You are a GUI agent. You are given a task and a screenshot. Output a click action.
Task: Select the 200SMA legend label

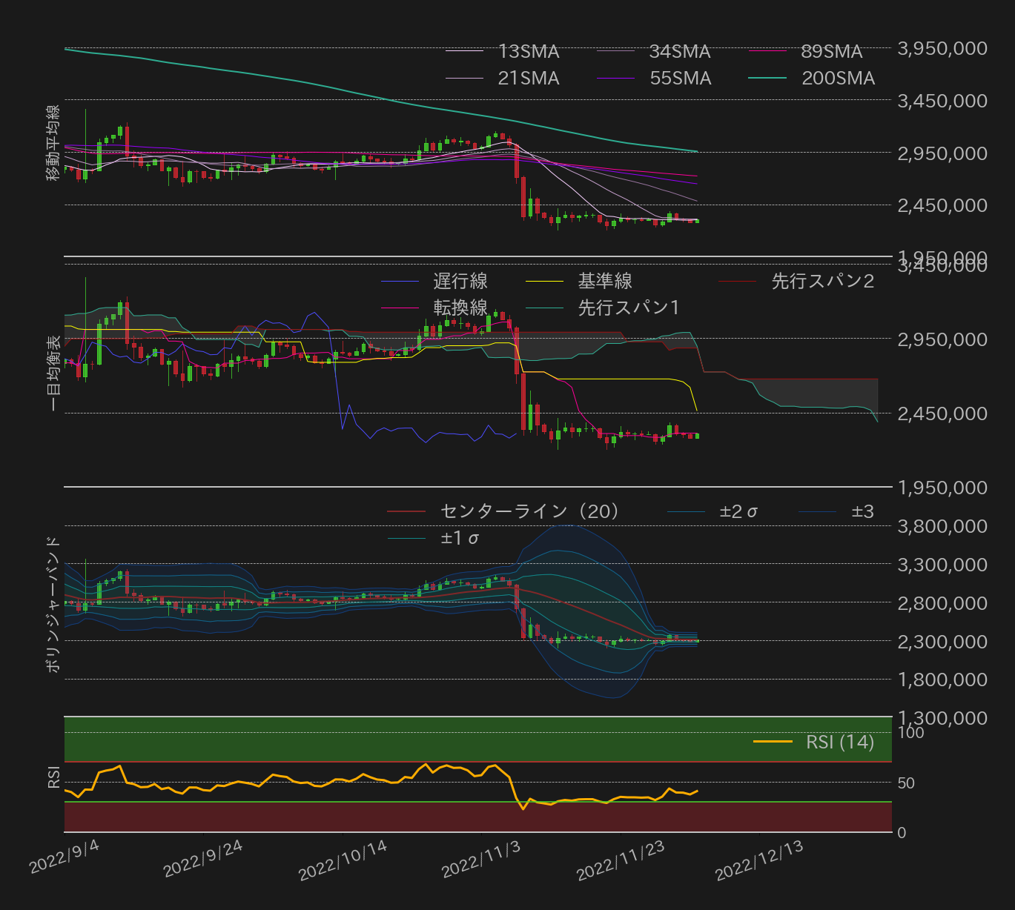pos(839,79)
